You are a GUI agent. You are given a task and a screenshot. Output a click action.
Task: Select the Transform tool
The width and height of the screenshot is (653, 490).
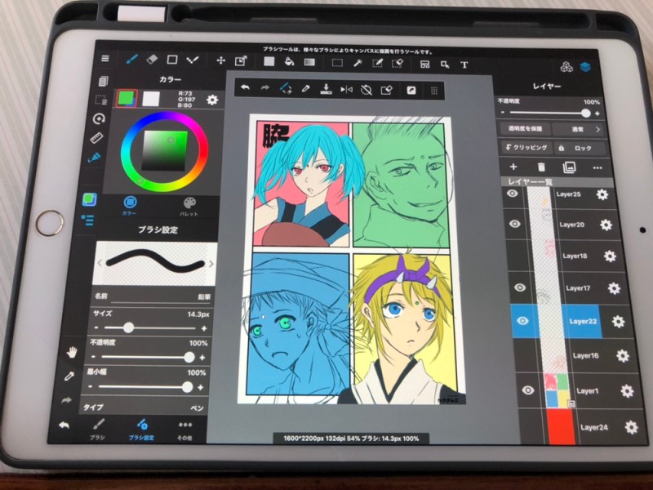[x=241, y=61]
